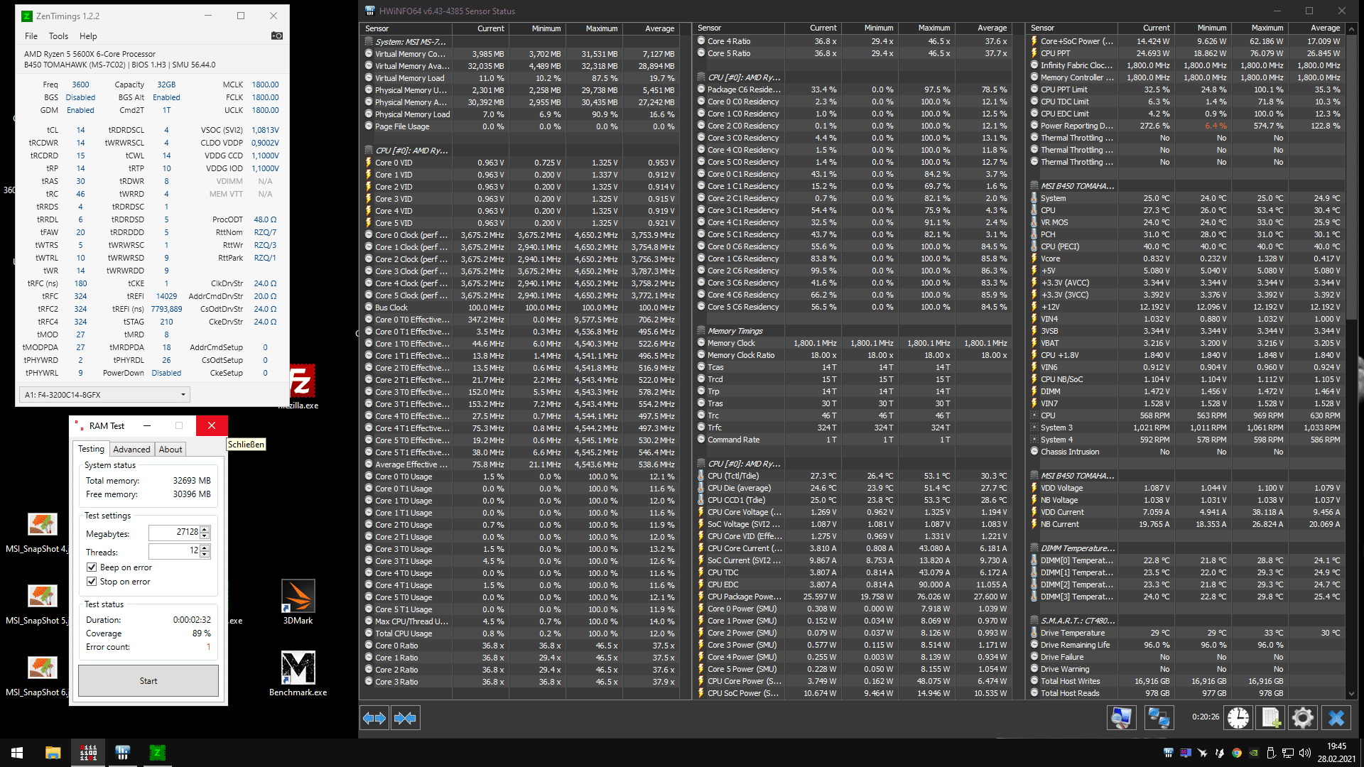Select 'Total CPU Usage' sensor row
1364x767 pixels.
[x=521, y=633]
